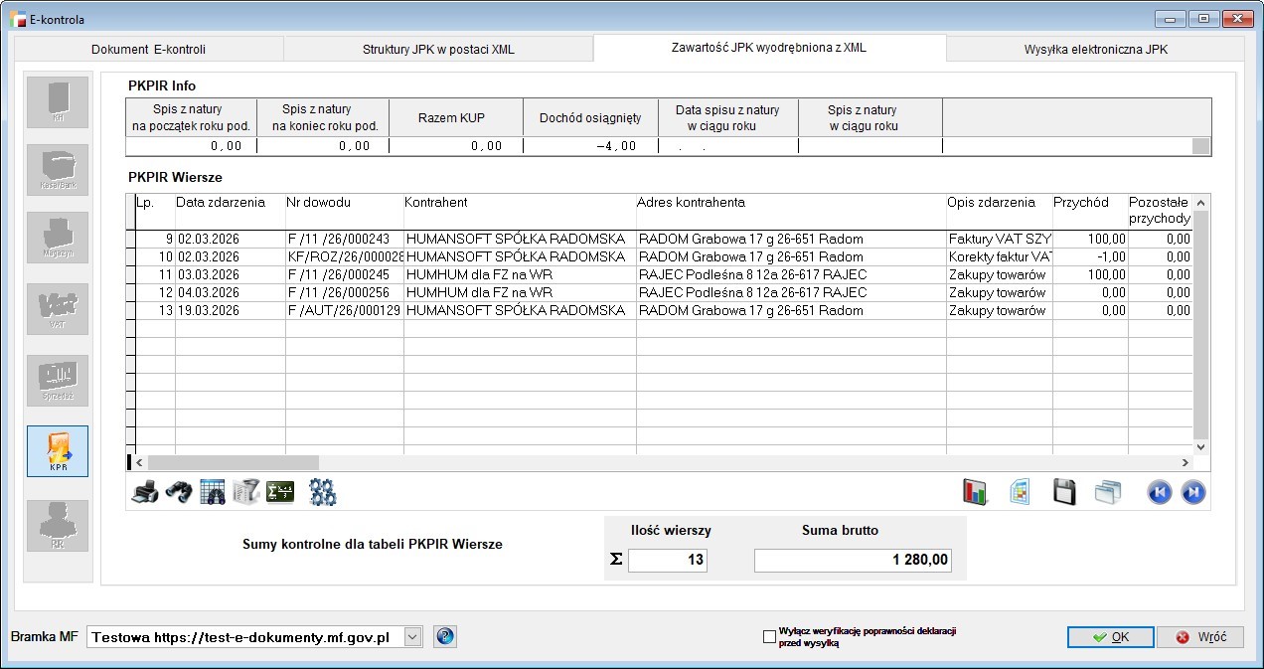The width and height of the screenshot is (1264, 669).
Task: Click the bar chart icon
Action: click(x=976, y=492)
